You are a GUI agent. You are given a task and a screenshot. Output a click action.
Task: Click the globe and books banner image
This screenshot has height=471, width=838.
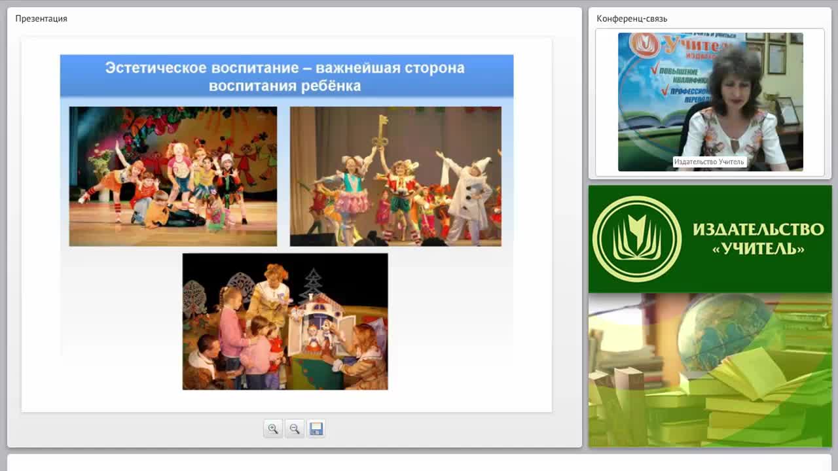tap(710, 370)
